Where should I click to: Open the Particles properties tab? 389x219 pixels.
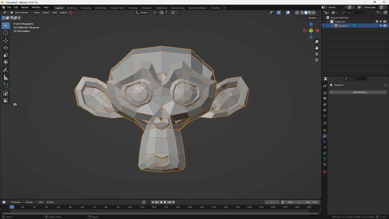tap(325, 142)
